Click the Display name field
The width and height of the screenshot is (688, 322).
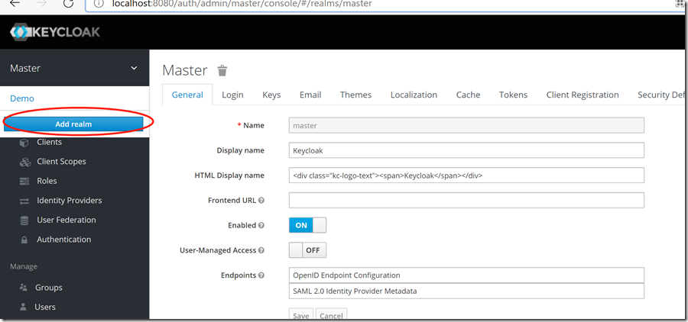click(466, 150)
